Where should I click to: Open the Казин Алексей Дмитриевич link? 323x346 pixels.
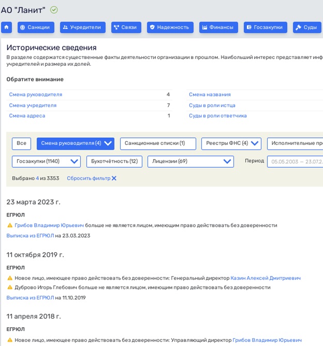[266, 278]
